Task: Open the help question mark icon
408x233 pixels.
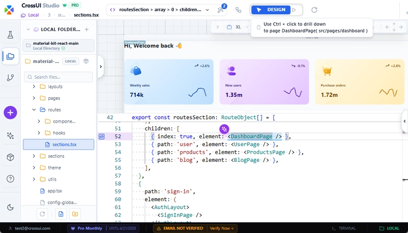Action: click(x=10, y=179)
